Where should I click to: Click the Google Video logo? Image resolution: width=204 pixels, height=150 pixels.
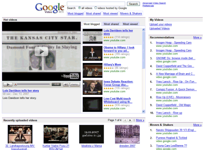50,8
